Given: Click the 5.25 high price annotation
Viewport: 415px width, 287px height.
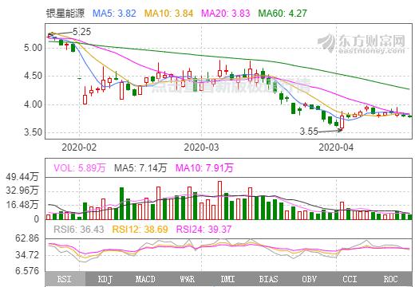Looking at the screenshot, I should coord(81,32).
